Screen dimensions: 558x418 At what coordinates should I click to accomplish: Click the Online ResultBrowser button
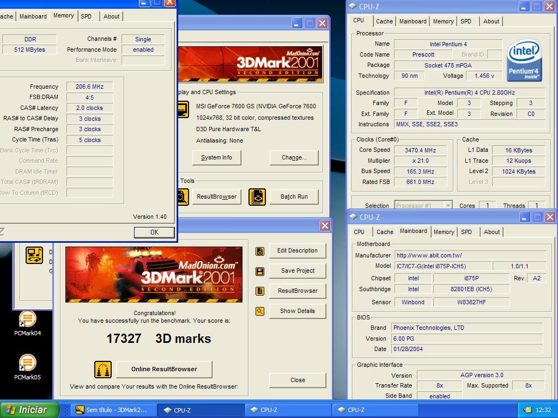[x=164, y=370]
